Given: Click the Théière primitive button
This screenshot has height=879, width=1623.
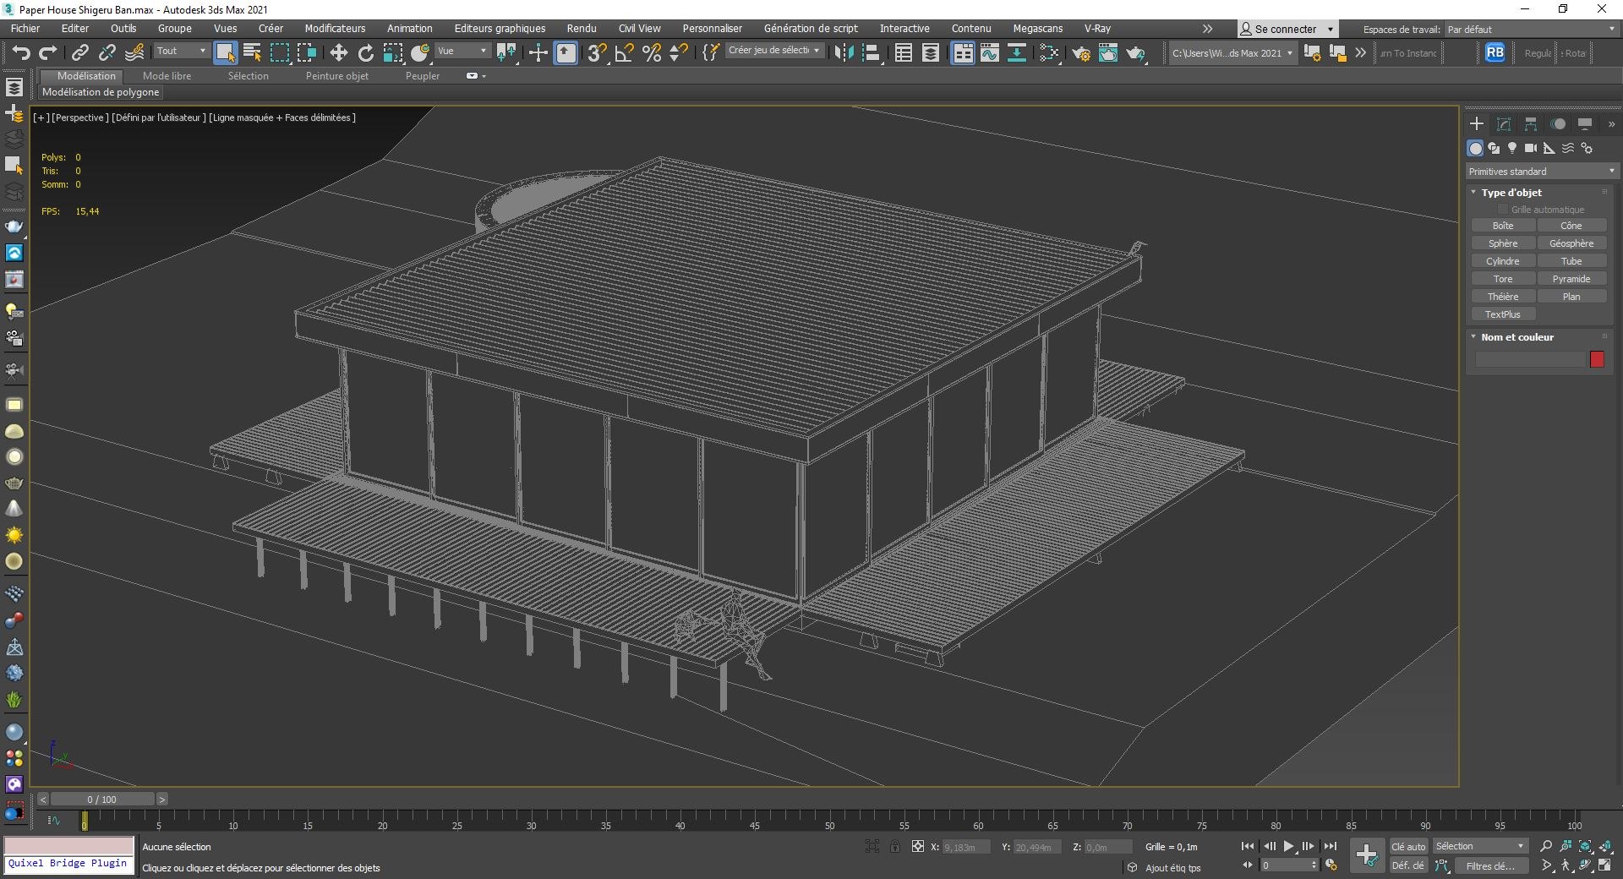Looking at the screenshot, I should coord(1503,297).
